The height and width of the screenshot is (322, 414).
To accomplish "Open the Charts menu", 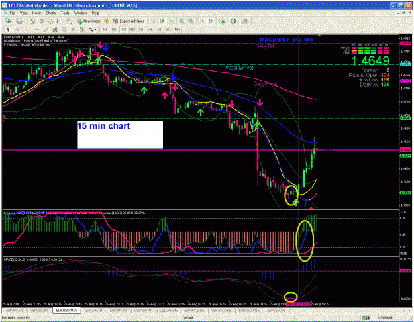I will [51, 13].
